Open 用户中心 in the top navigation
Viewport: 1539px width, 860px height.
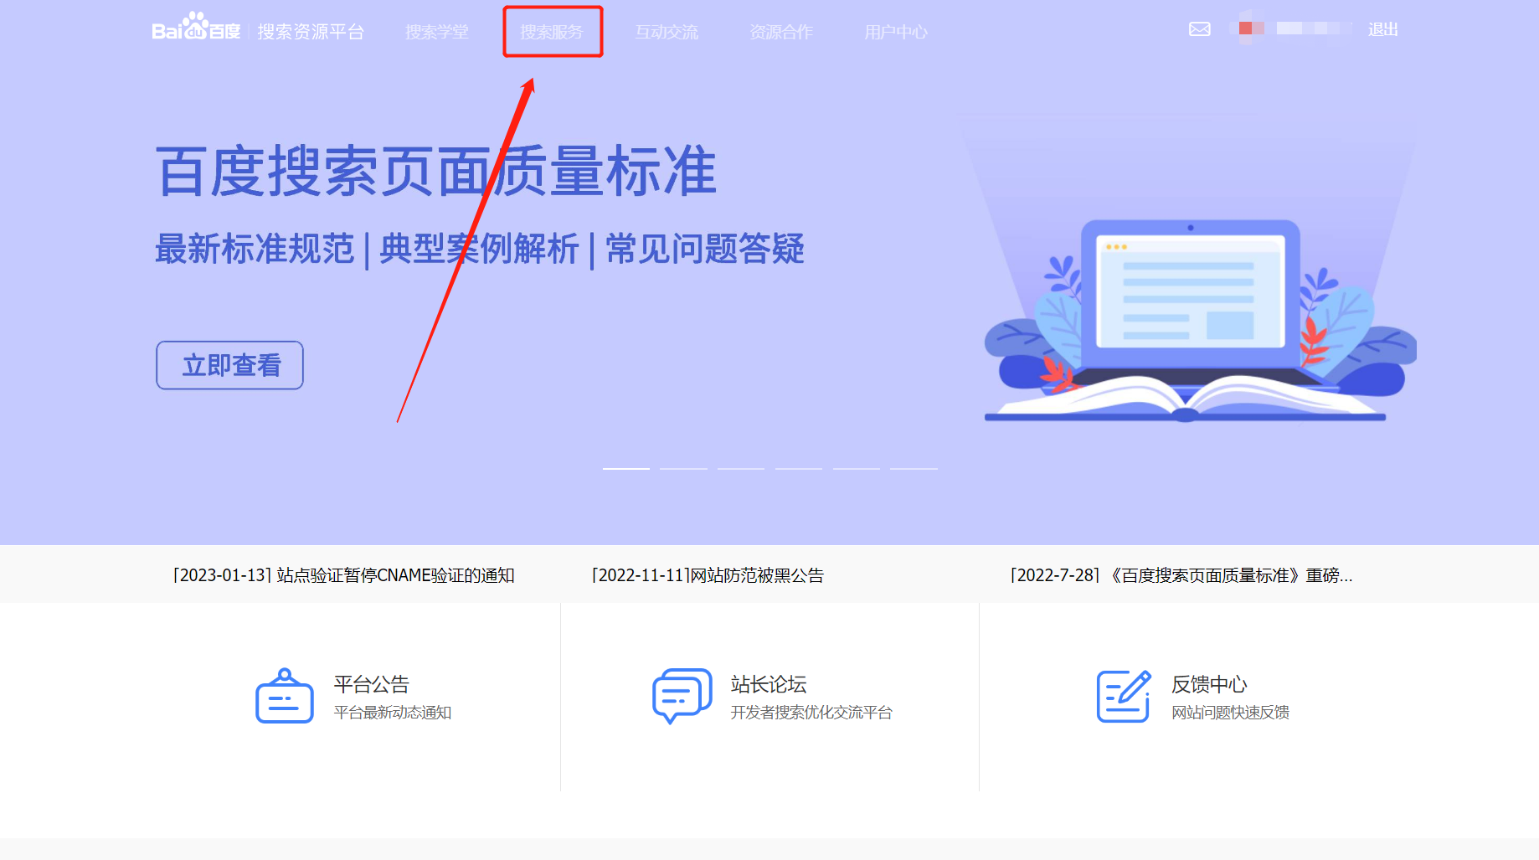point(895,32)
